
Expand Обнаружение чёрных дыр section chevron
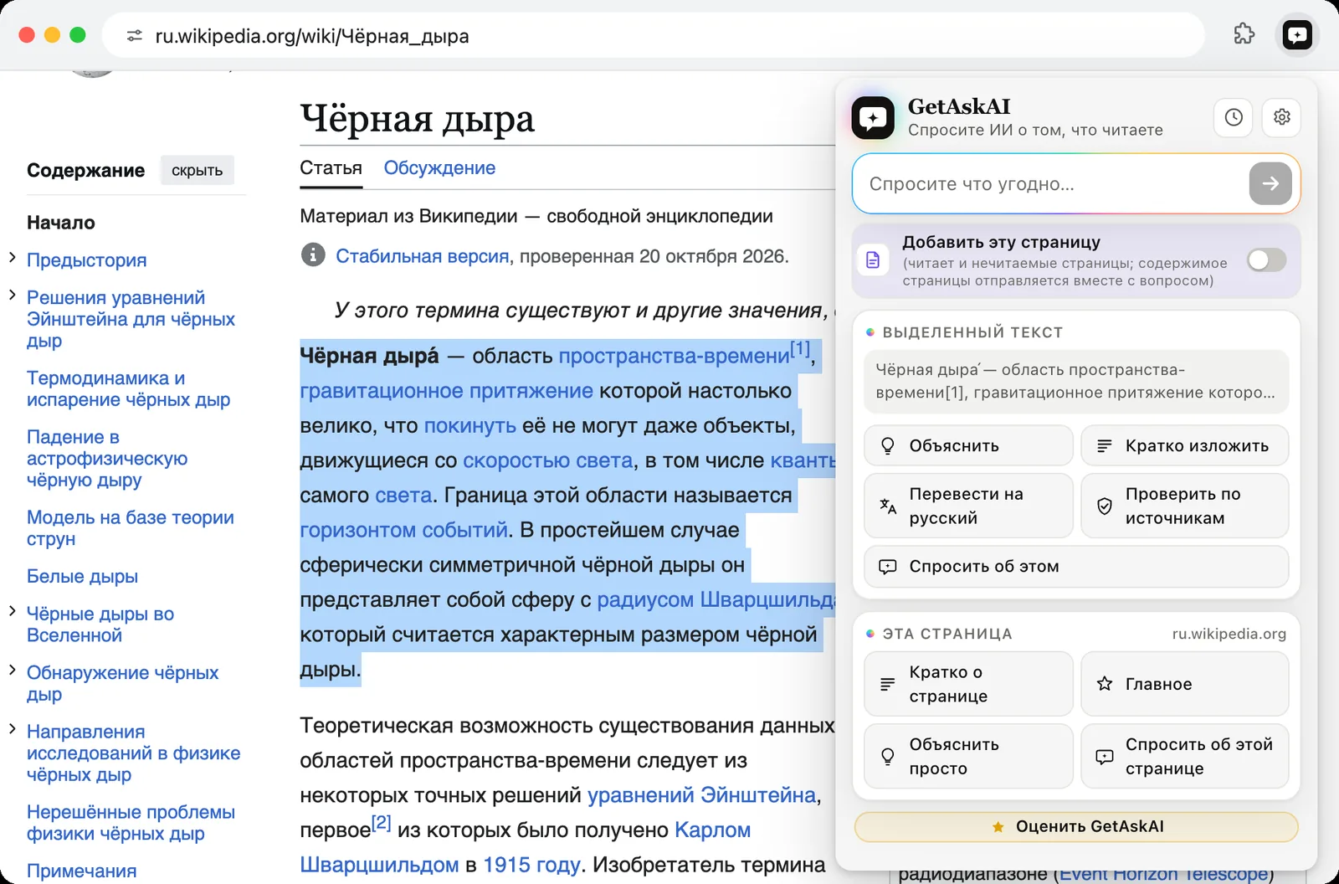13,670
